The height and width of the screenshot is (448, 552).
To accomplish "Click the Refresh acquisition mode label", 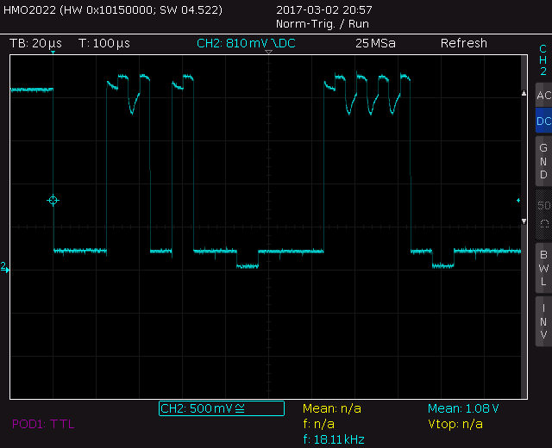I will coord(463,43).
